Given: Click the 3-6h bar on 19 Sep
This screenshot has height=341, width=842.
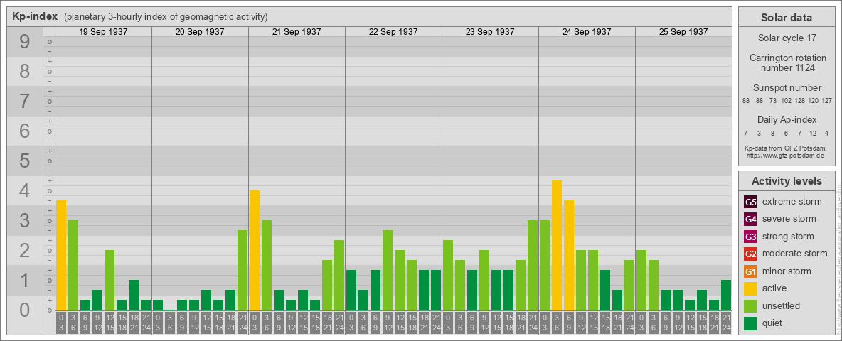Looking at the screenshot, I should pos(73,266).
